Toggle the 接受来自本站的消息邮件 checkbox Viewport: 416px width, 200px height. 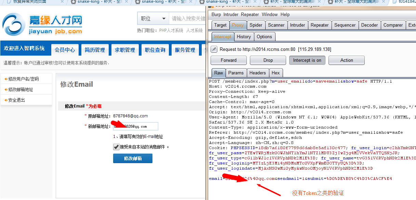click(116, 147)
